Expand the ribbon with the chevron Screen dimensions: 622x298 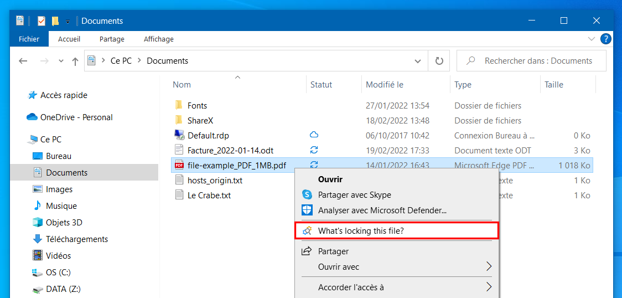tap(591, 39)
